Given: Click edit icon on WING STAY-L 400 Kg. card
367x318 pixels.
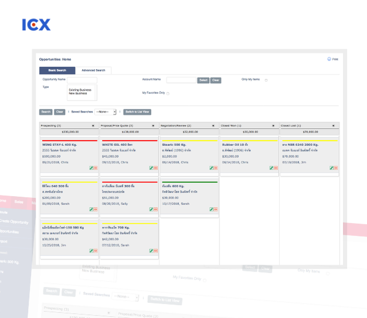Looking at the screenshot, I should 91,168.
